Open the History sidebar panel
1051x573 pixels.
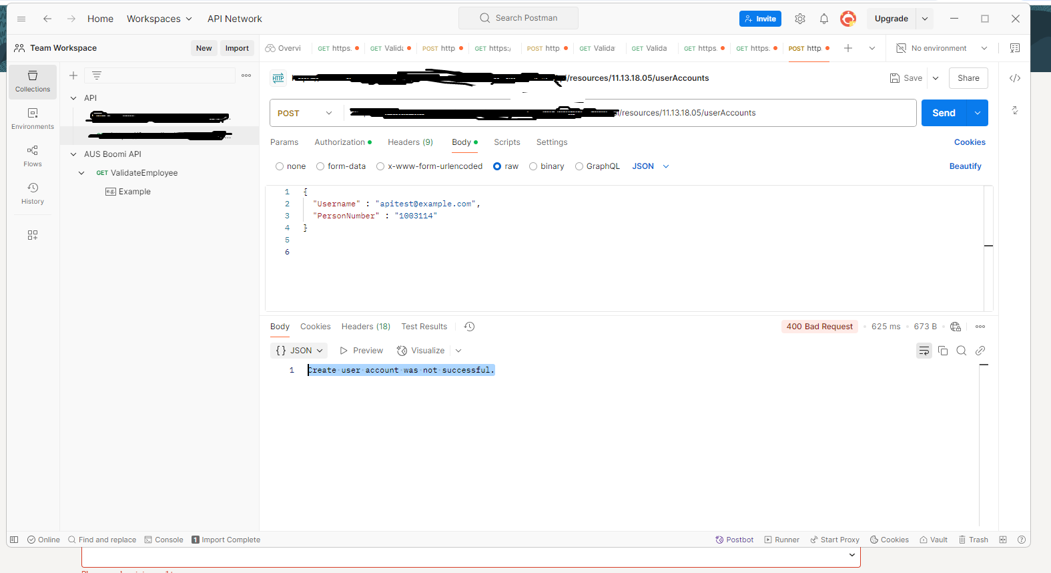click(x=33, y=194)
